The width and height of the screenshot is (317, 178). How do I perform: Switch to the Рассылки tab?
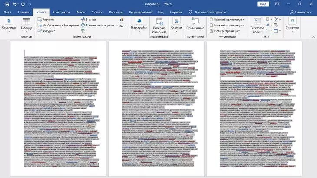coord(116,12)
